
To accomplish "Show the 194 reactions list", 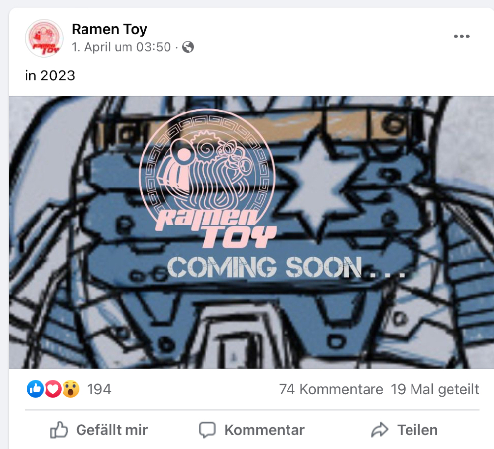I will tap(99, 389).
